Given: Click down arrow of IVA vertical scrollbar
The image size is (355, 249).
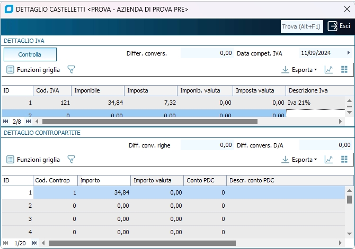Looking at the screenshot, I should point(349,112).
